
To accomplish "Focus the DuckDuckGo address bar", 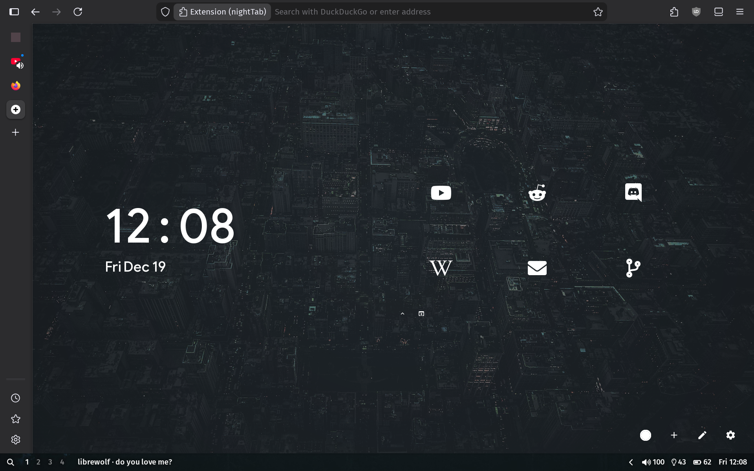I will click(x=432, y=12).
